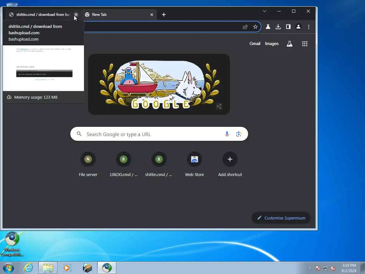Click Add shortcut plus tile
This screenshot has height=274, width=365.
(x=230, y=164)
